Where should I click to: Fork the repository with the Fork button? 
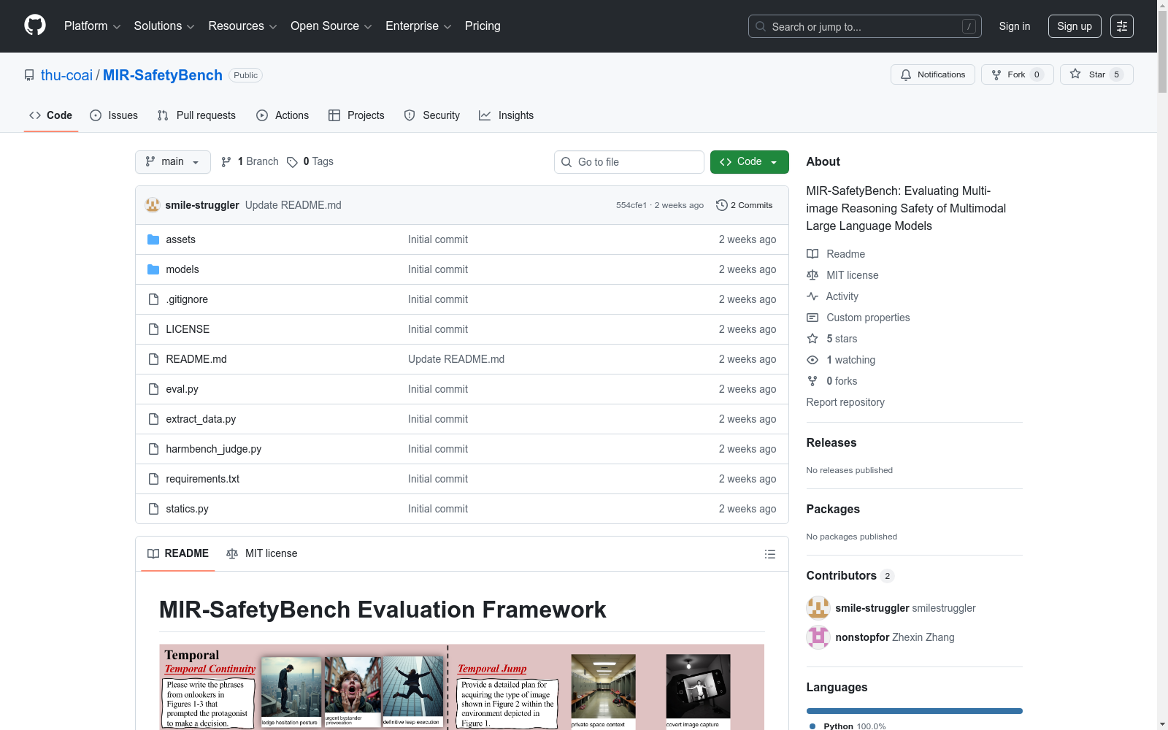click(x=1018, y=74)
